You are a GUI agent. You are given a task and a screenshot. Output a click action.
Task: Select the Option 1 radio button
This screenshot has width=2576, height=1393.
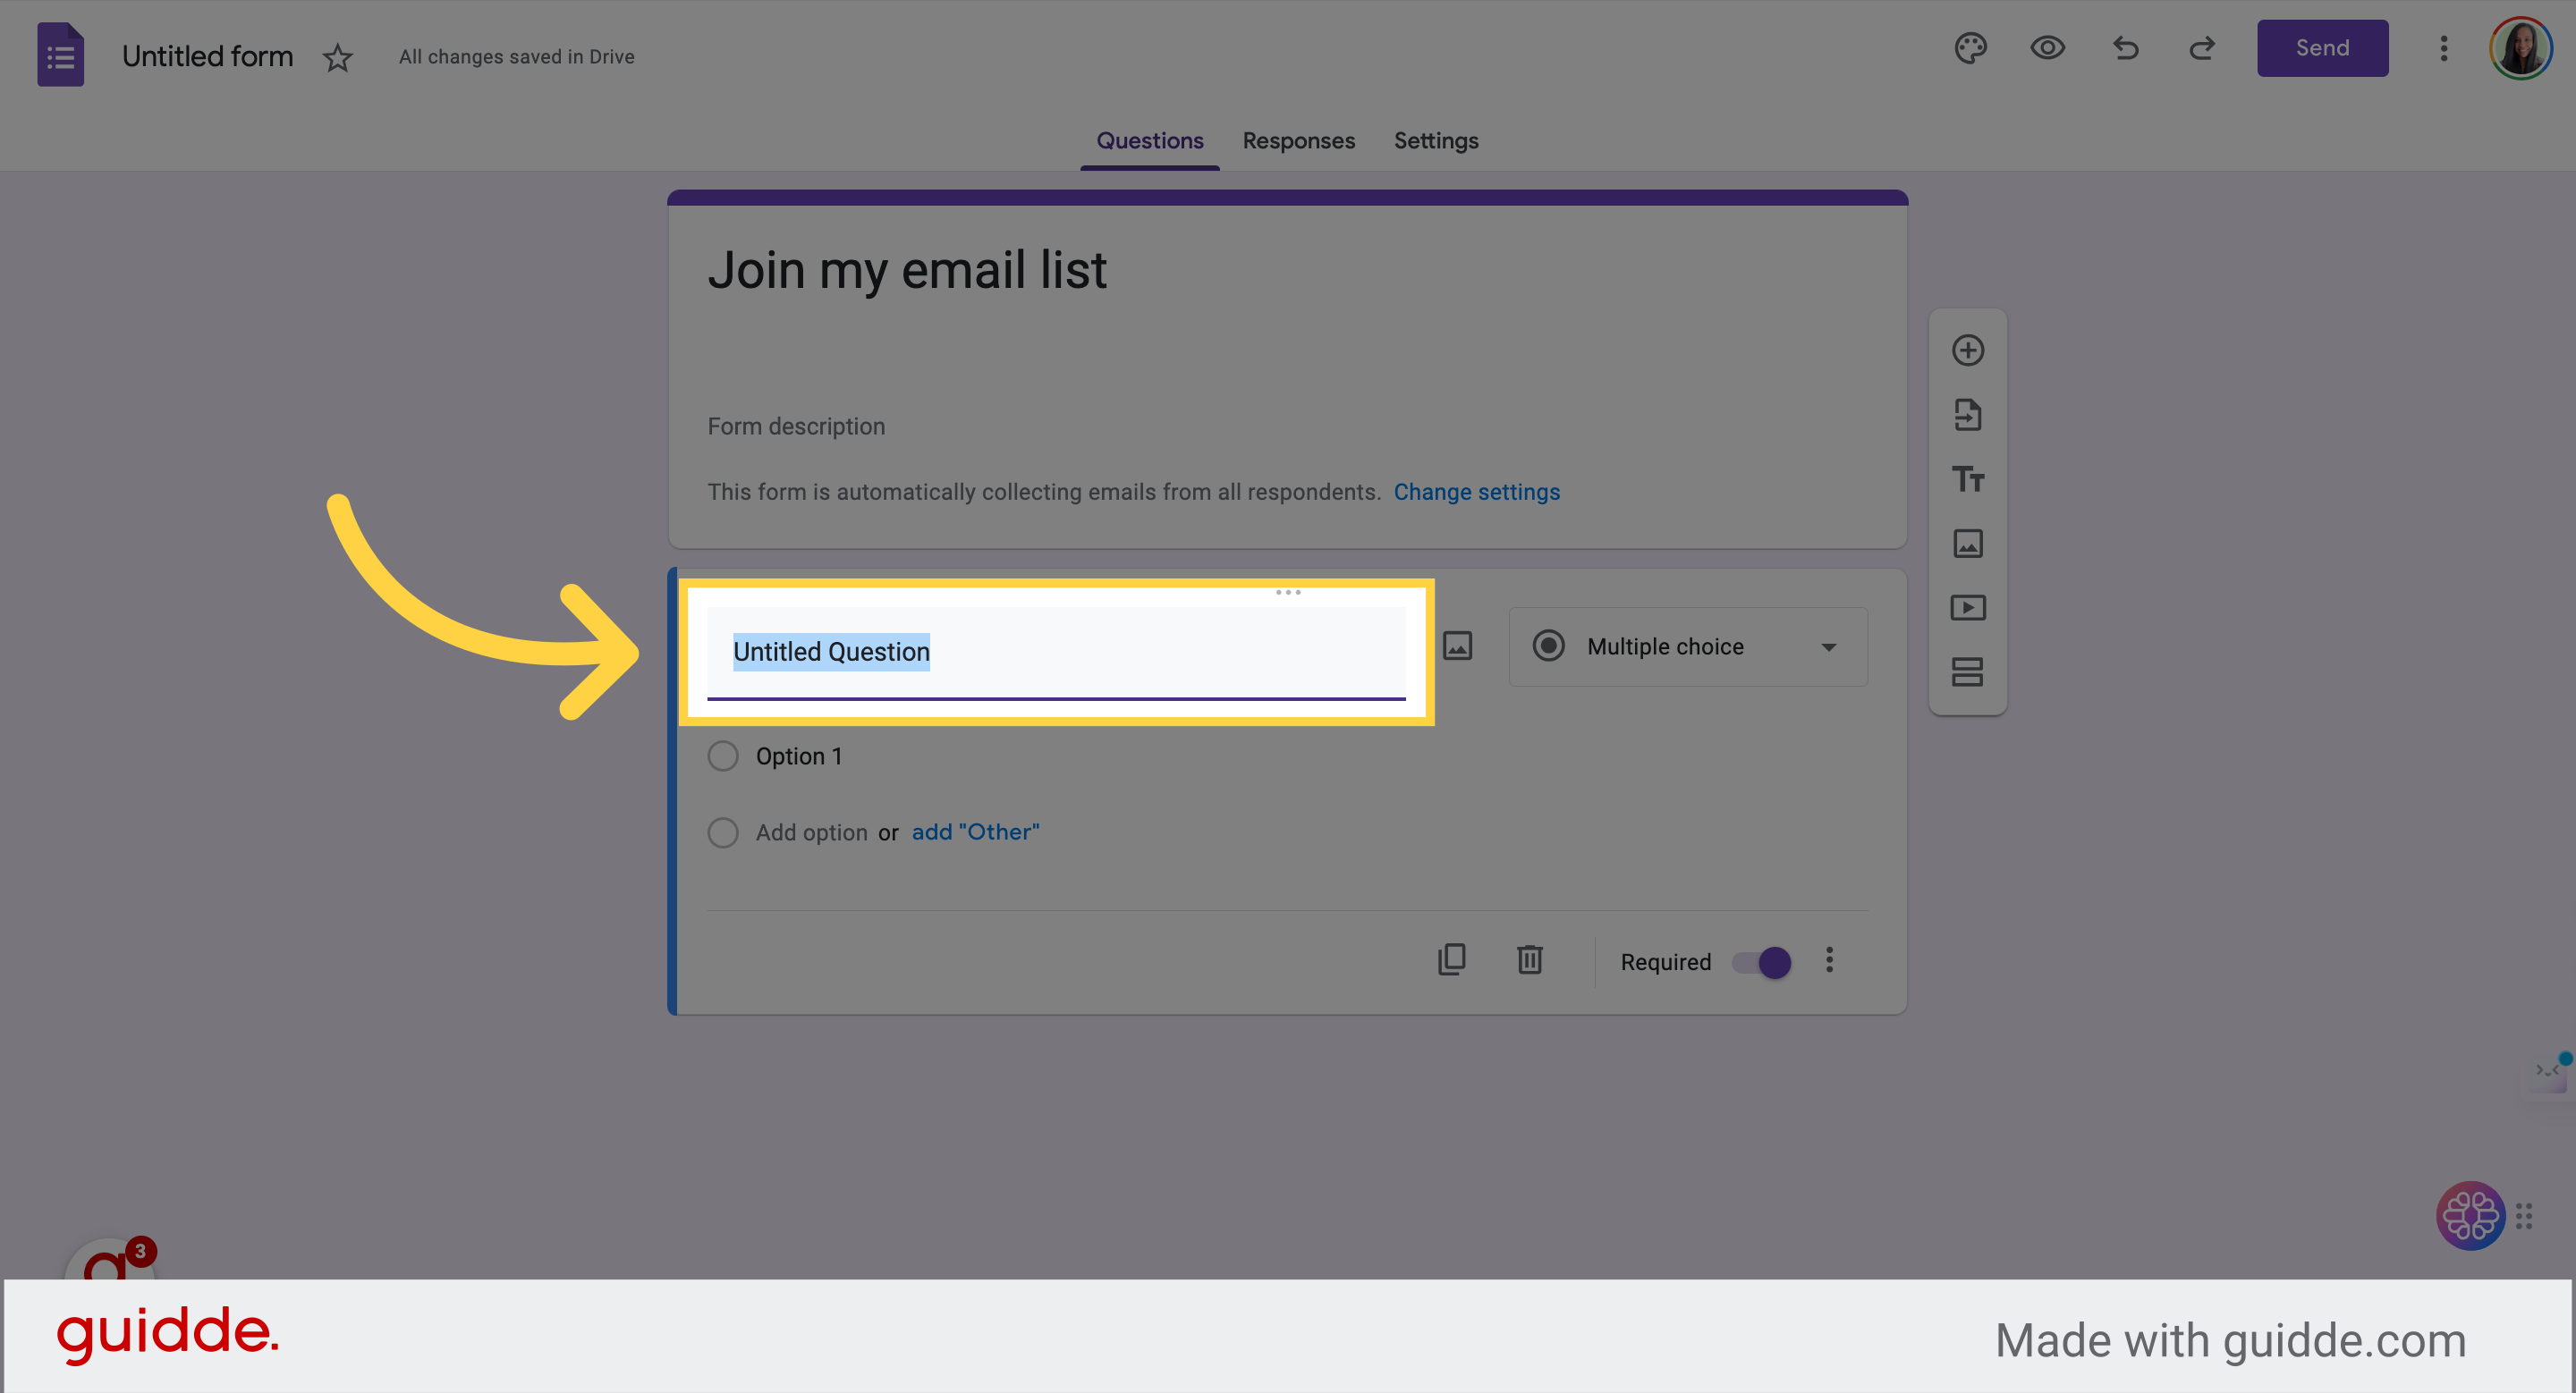point(723,756)
